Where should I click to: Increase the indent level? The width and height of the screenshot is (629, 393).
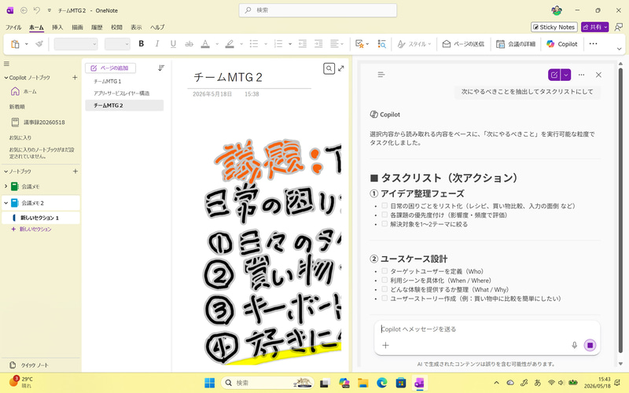click(318, 44)
